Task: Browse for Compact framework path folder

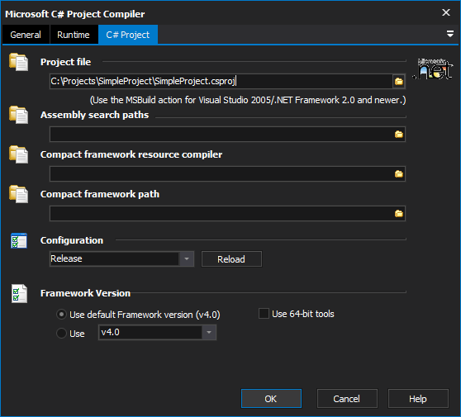Action: [399, 214]
